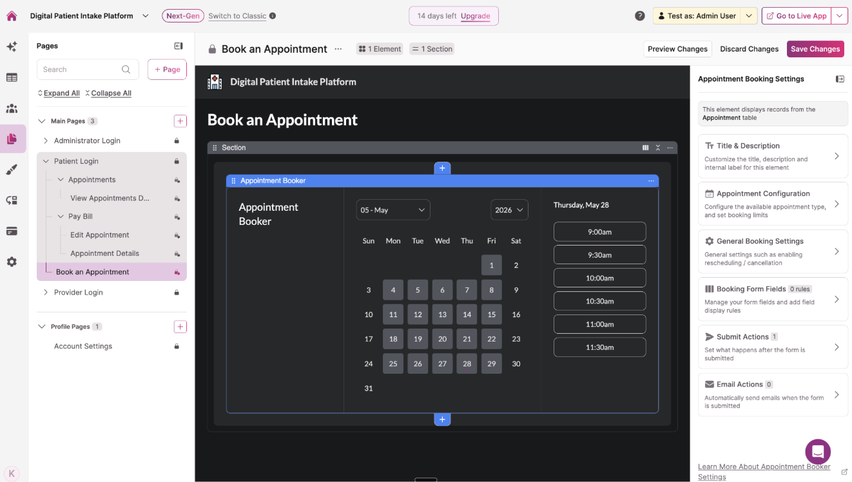Image resolution: width=852 pixels, height=482 pixels.
Task: Open the user Roles icon in sidebar
Action: pyautogui.click(x=12, y=108)
